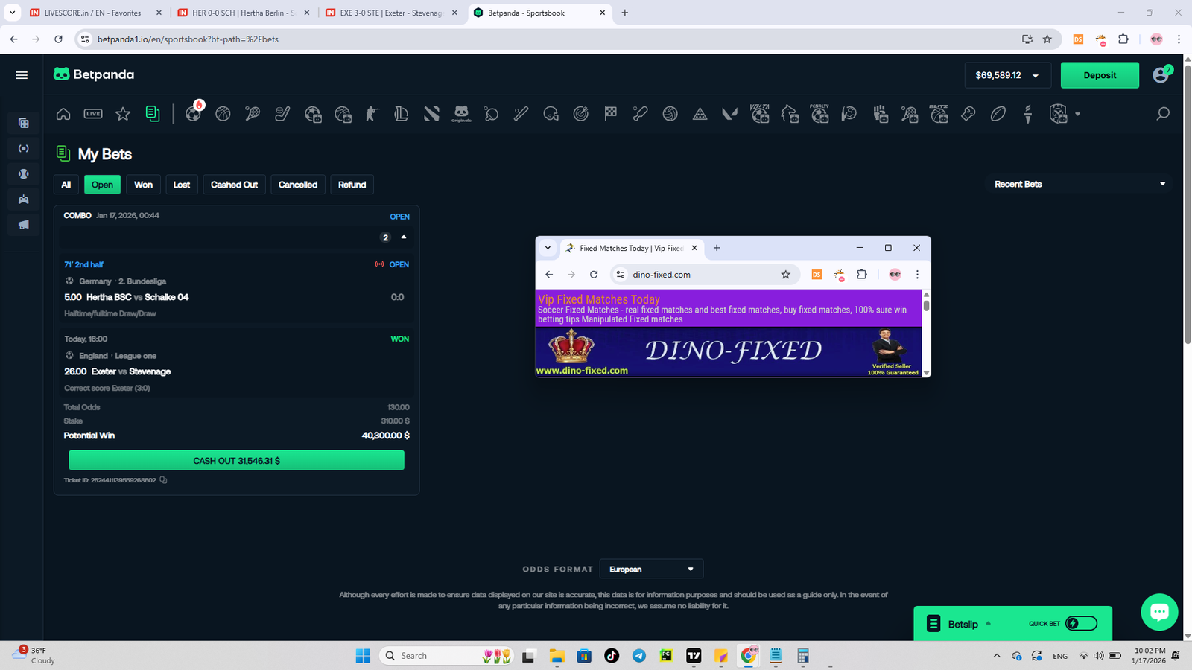Open the soccer sports category icon

pyautogui.click(x=193, y=114)
